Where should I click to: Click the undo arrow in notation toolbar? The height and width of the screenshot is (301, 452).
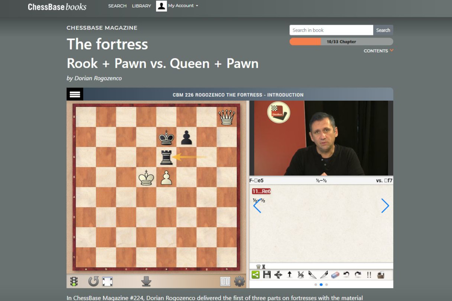click(x=346, y=275)
